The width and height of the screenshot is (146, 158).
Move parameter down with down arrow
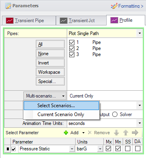(x=116, y=133)
